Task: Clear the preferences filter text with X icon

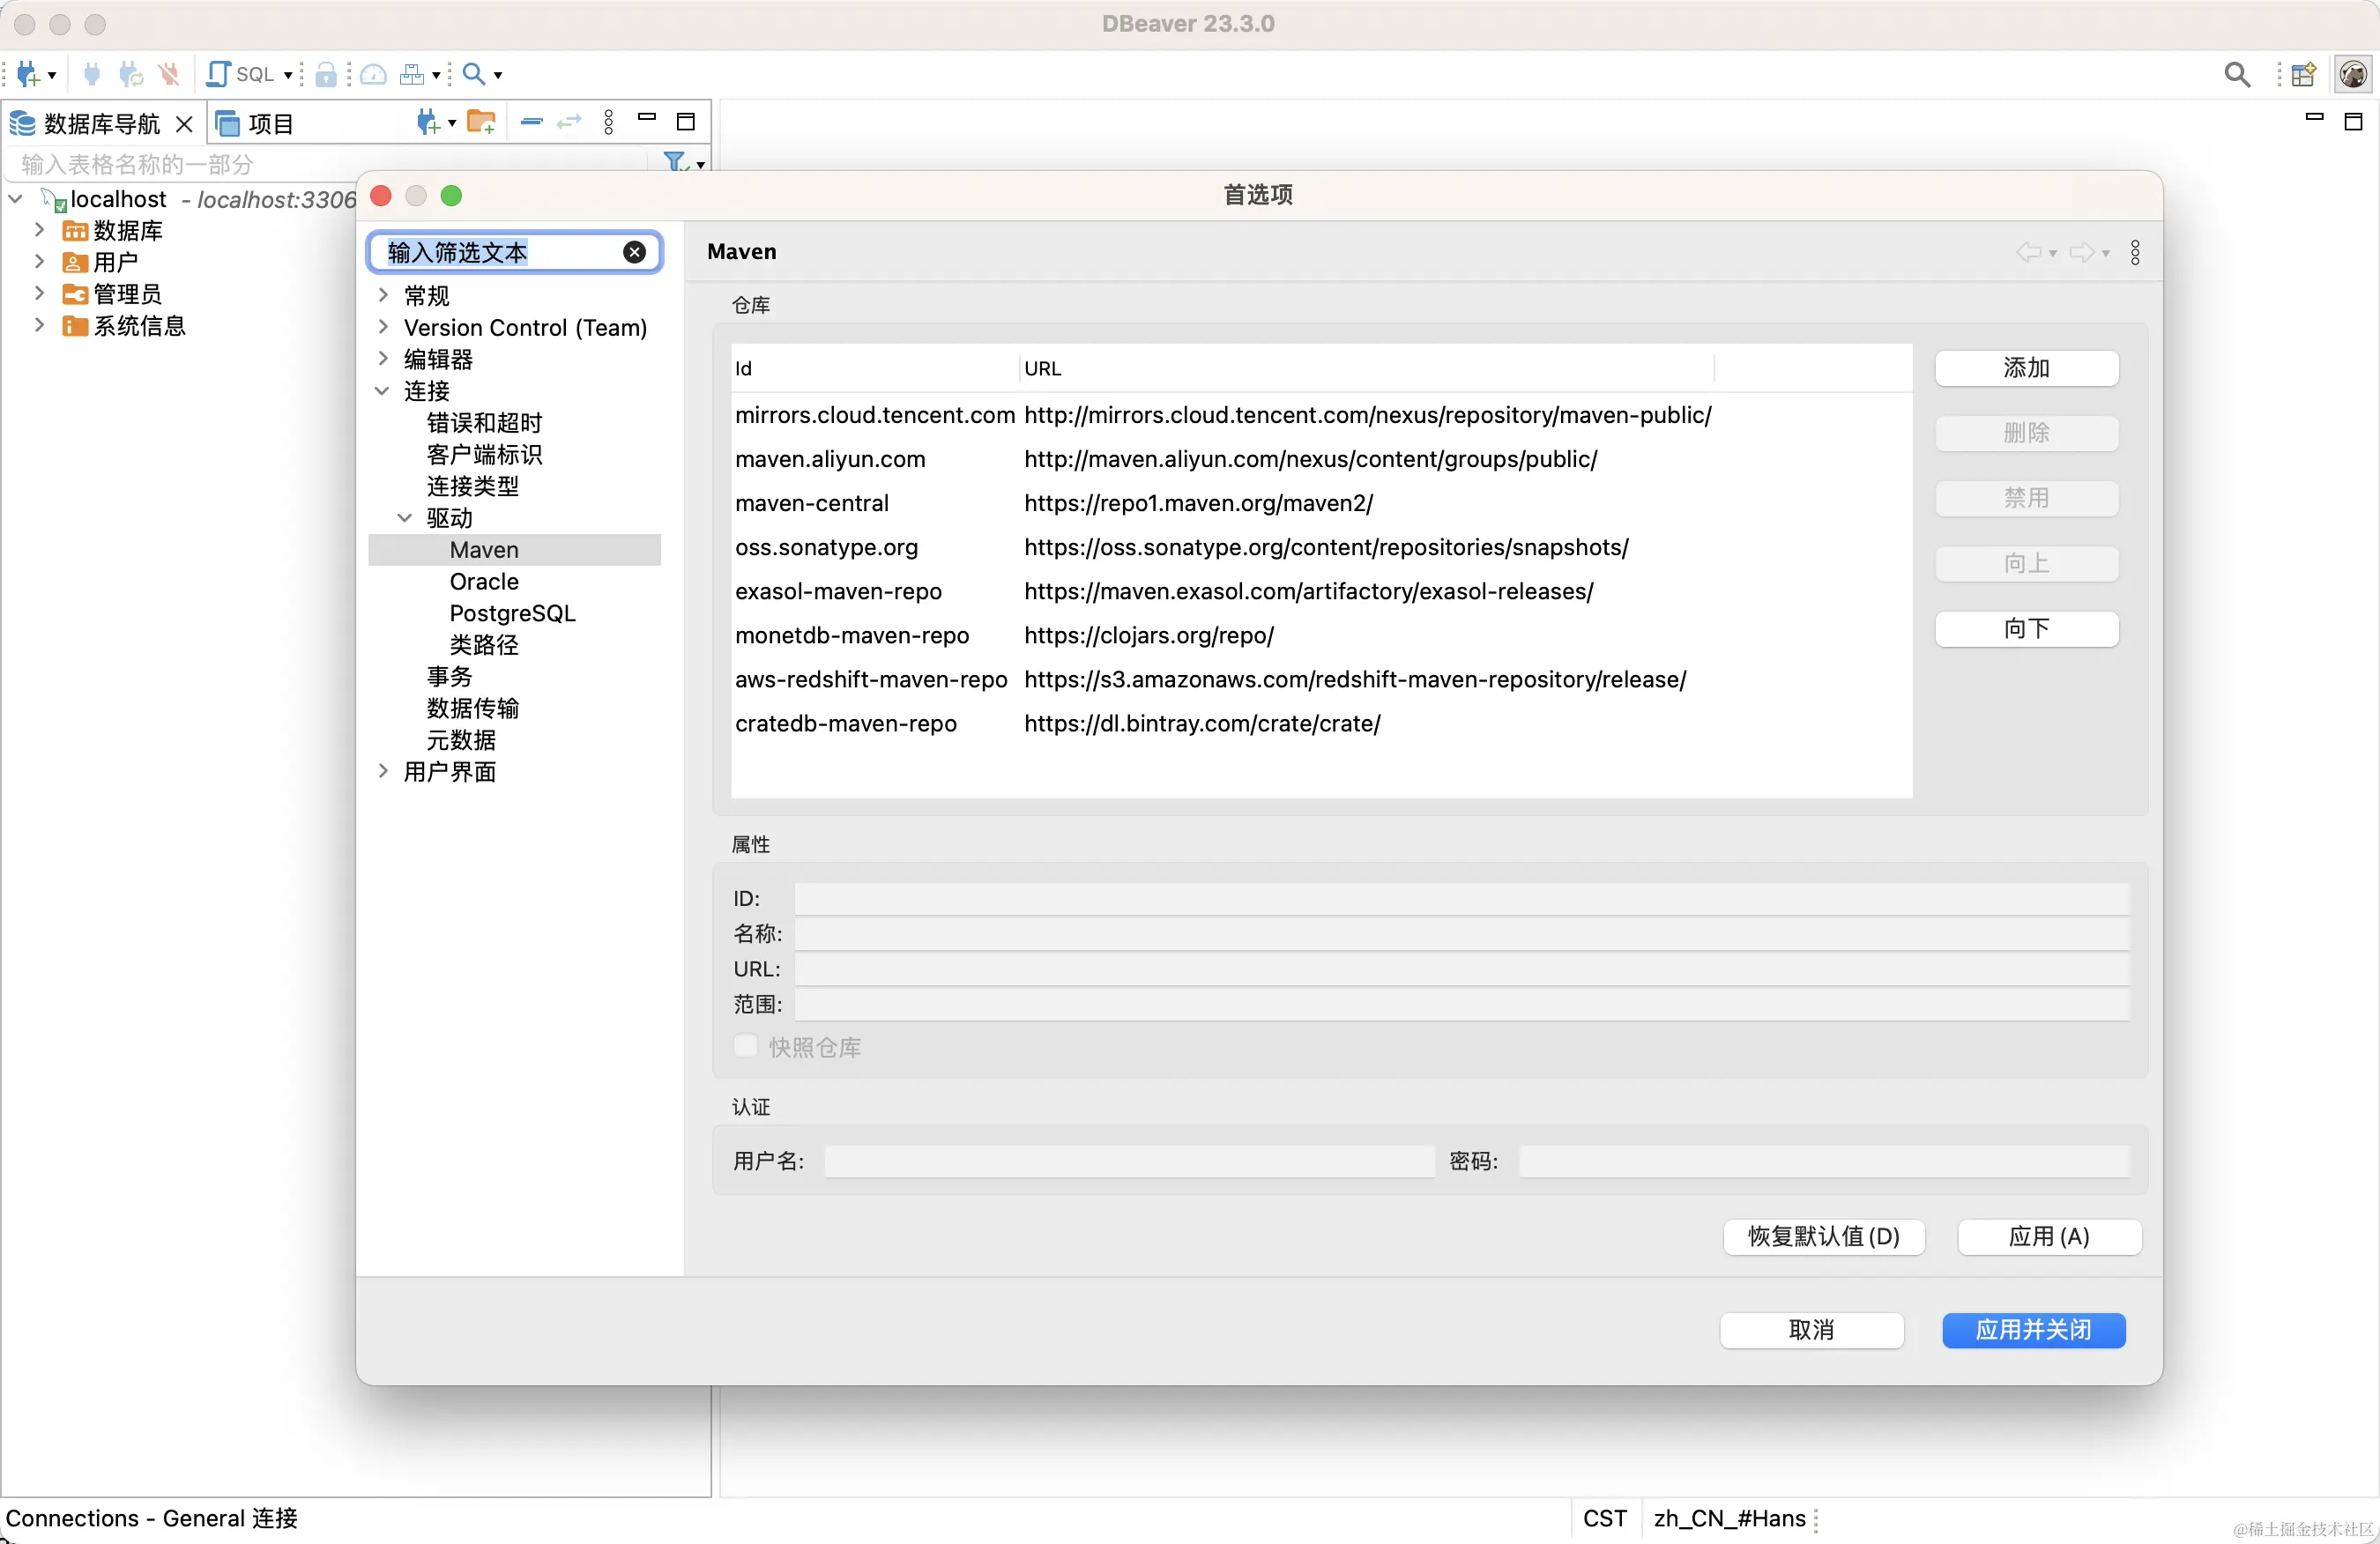Action: pyautogui.click(x=634, y=252)
